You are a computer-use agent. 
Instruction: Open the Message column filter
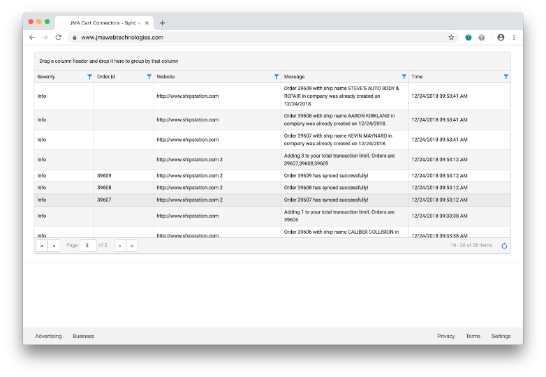coord(404,77)
